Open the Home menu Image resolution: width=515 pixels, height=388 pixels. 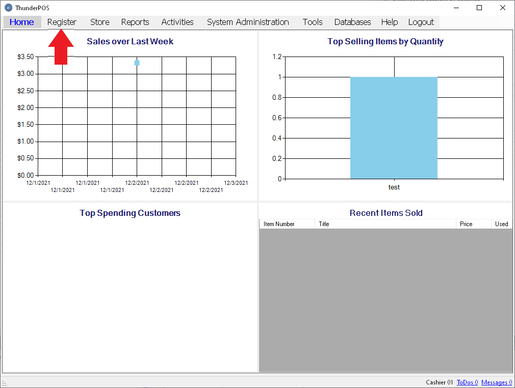coord(22,22)
